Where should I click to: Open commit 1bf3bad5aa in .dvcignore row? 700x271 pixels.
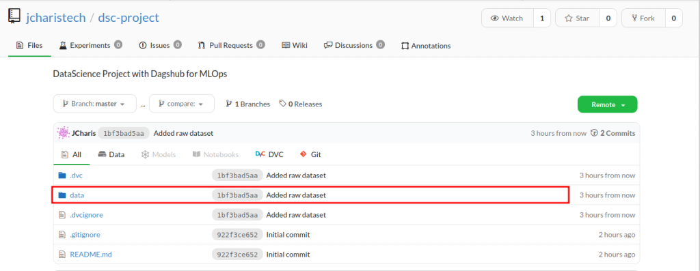(x=237, y=214)
